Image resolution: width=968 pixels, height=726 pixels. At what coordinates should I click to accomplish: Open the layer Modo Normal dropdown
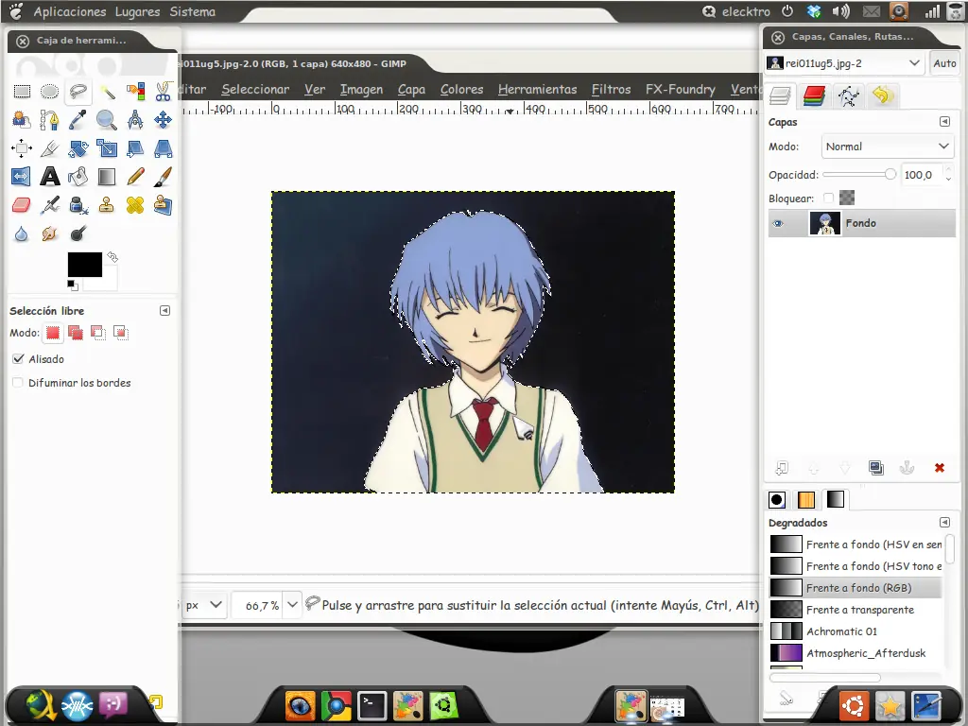(887, 147)
